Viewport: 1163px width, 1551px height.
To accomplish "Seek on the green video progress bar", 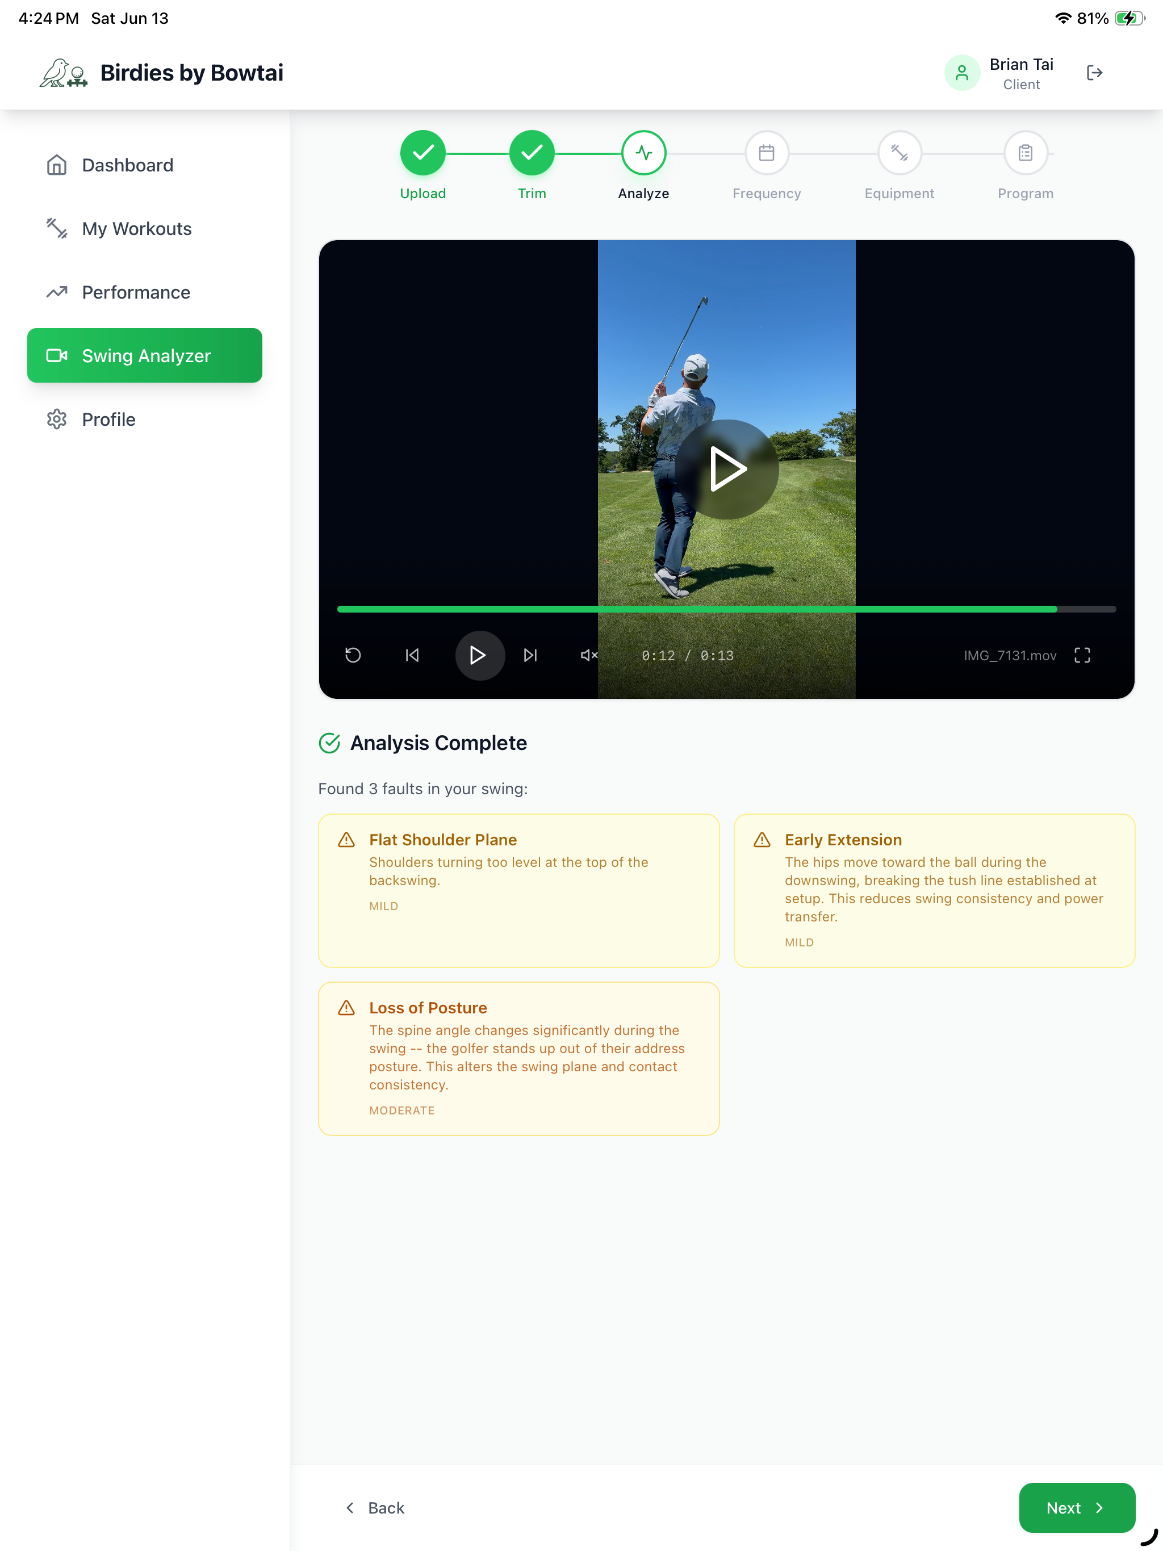I will click(727, 609).
